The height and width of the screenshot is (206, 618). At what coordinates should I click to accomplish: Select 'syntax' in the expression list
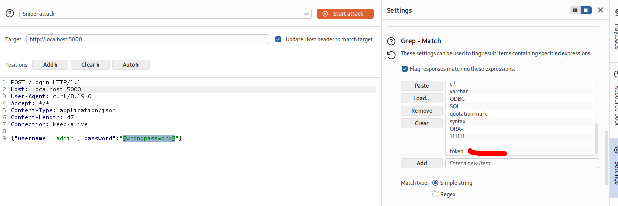(x=520, y=121)
